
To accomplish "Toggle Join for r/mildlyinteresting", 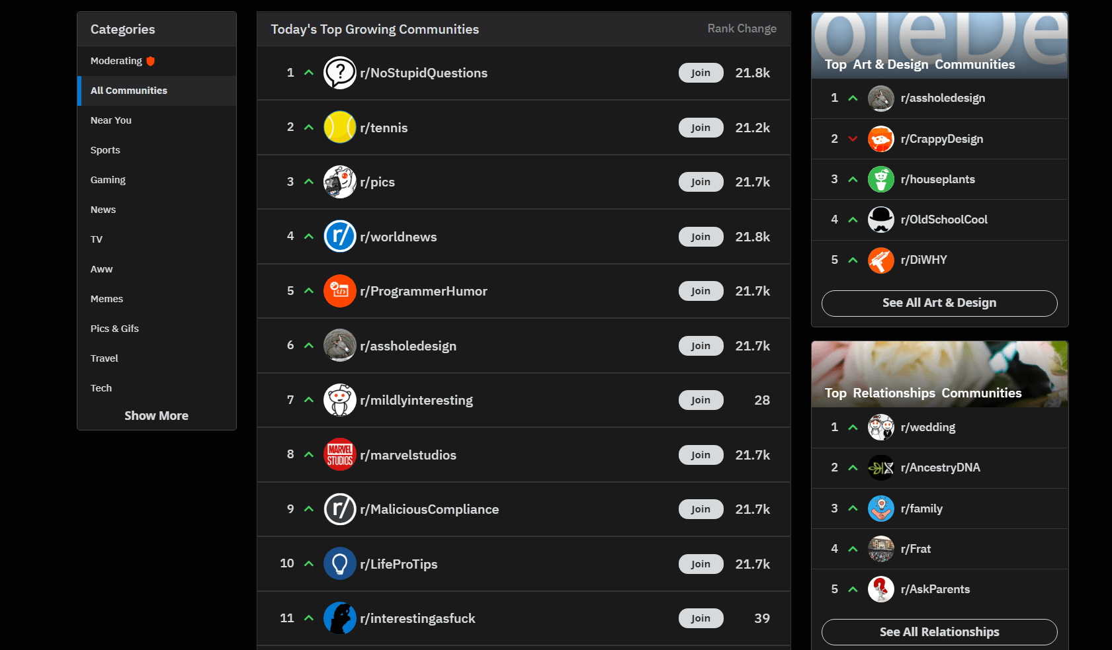I will click(701, 400).
